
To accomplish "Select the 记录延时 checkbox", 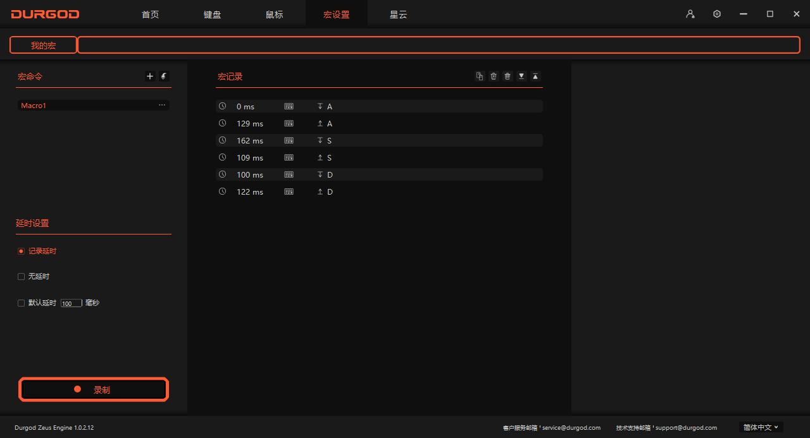I will coord(21,251).
